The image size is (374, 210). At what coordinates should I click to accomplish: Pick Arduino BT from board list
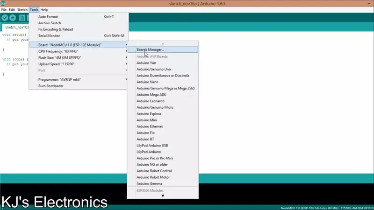[163, 139]
